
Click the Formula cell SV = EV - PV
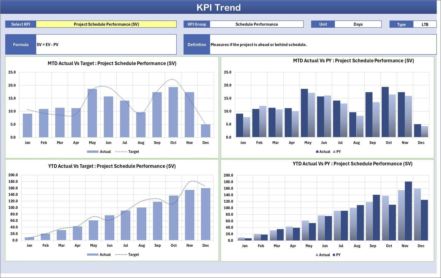[x=106, y=45]
